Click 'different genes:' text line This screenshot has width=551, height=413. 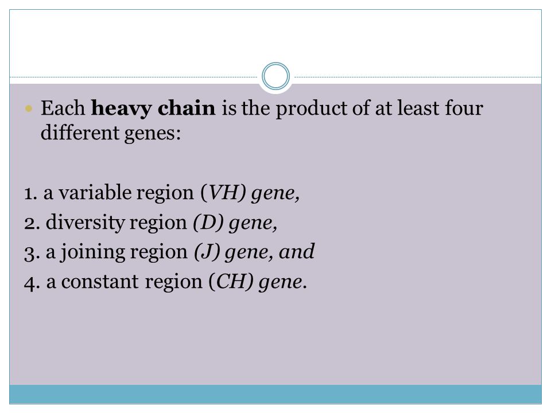pyautogui.click(x=111, y=133)
